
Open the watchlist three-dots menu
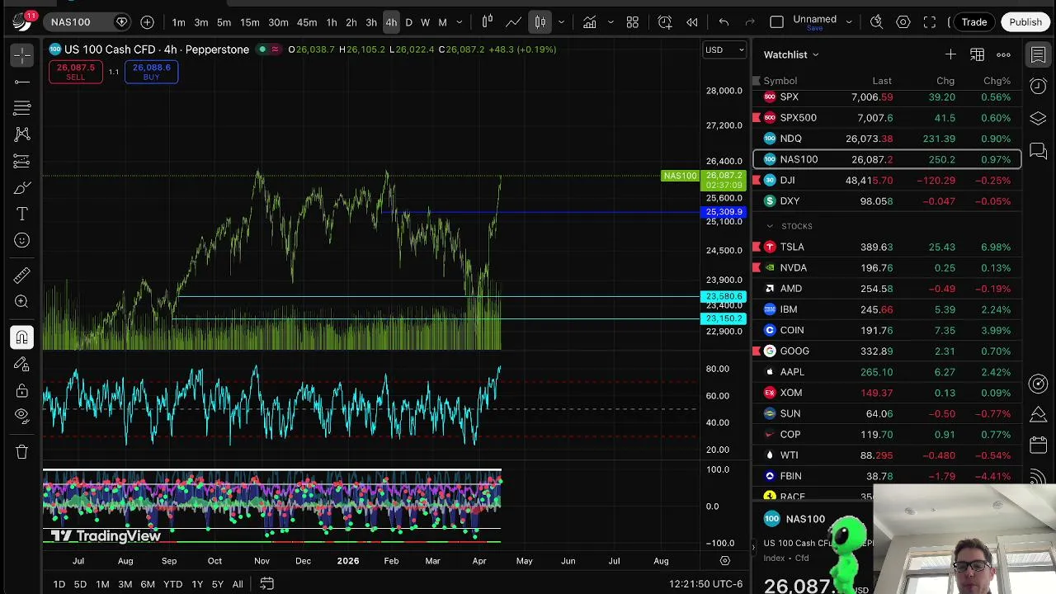click(x=1003, y=54)
